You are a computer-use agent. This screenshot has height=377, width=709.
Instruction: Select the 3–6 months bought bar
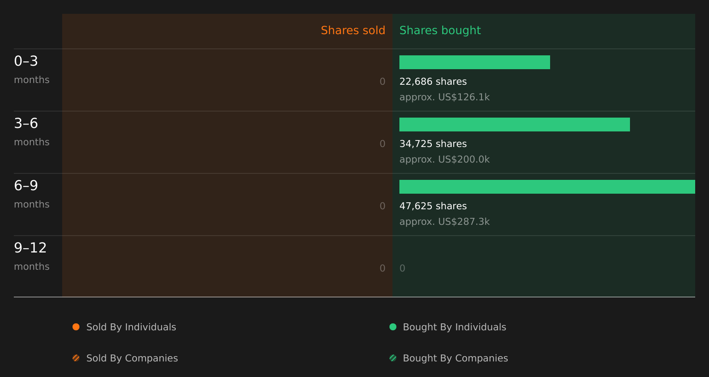pyautogui.click(x=515, y=125)
